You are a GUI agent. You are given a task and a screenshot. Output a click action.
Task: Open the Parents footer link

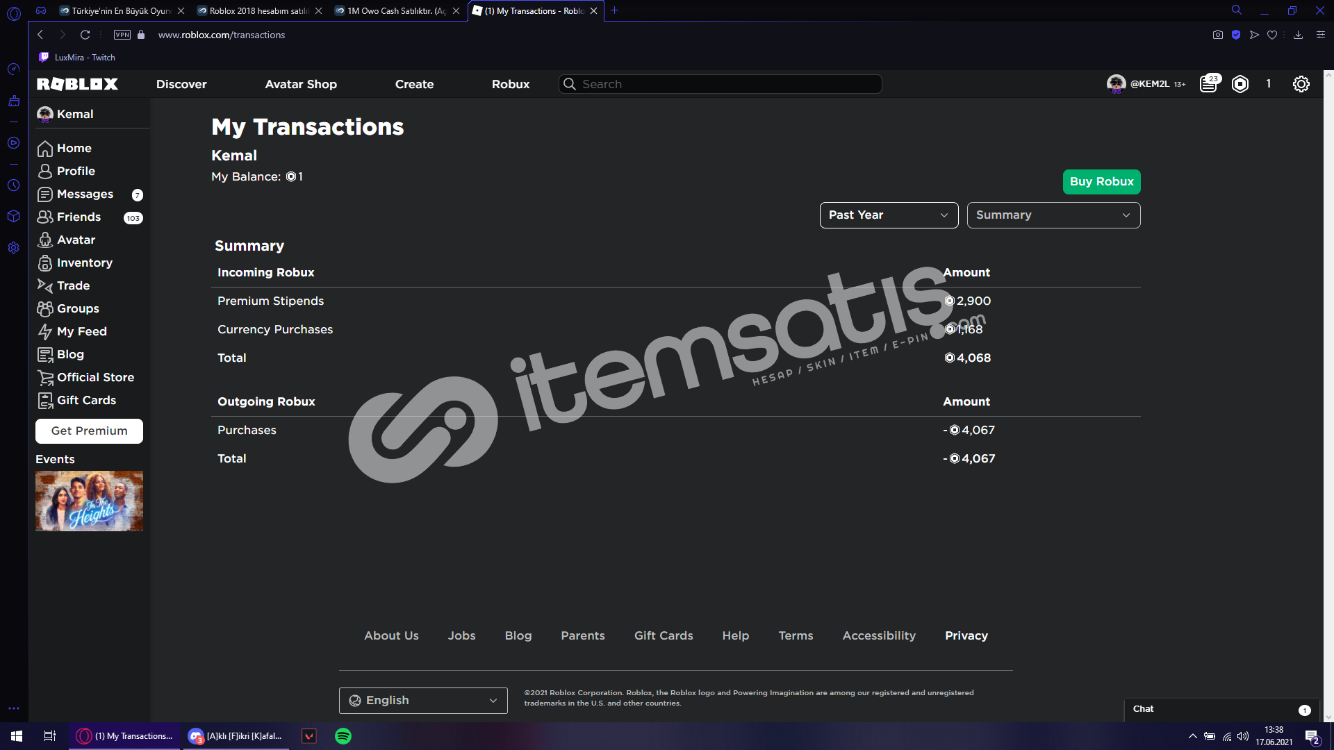[583, 635]
